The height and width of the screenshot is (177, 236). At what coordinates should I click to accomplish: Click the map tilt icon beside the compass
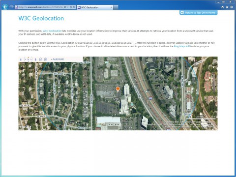click(35, 59)
